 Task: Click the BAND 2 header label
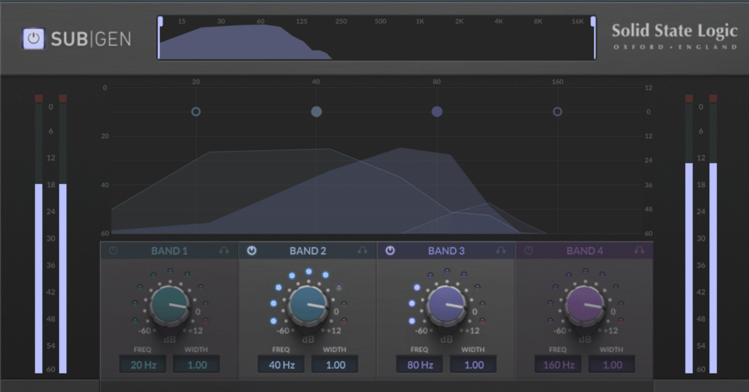(x=308, y=251)
